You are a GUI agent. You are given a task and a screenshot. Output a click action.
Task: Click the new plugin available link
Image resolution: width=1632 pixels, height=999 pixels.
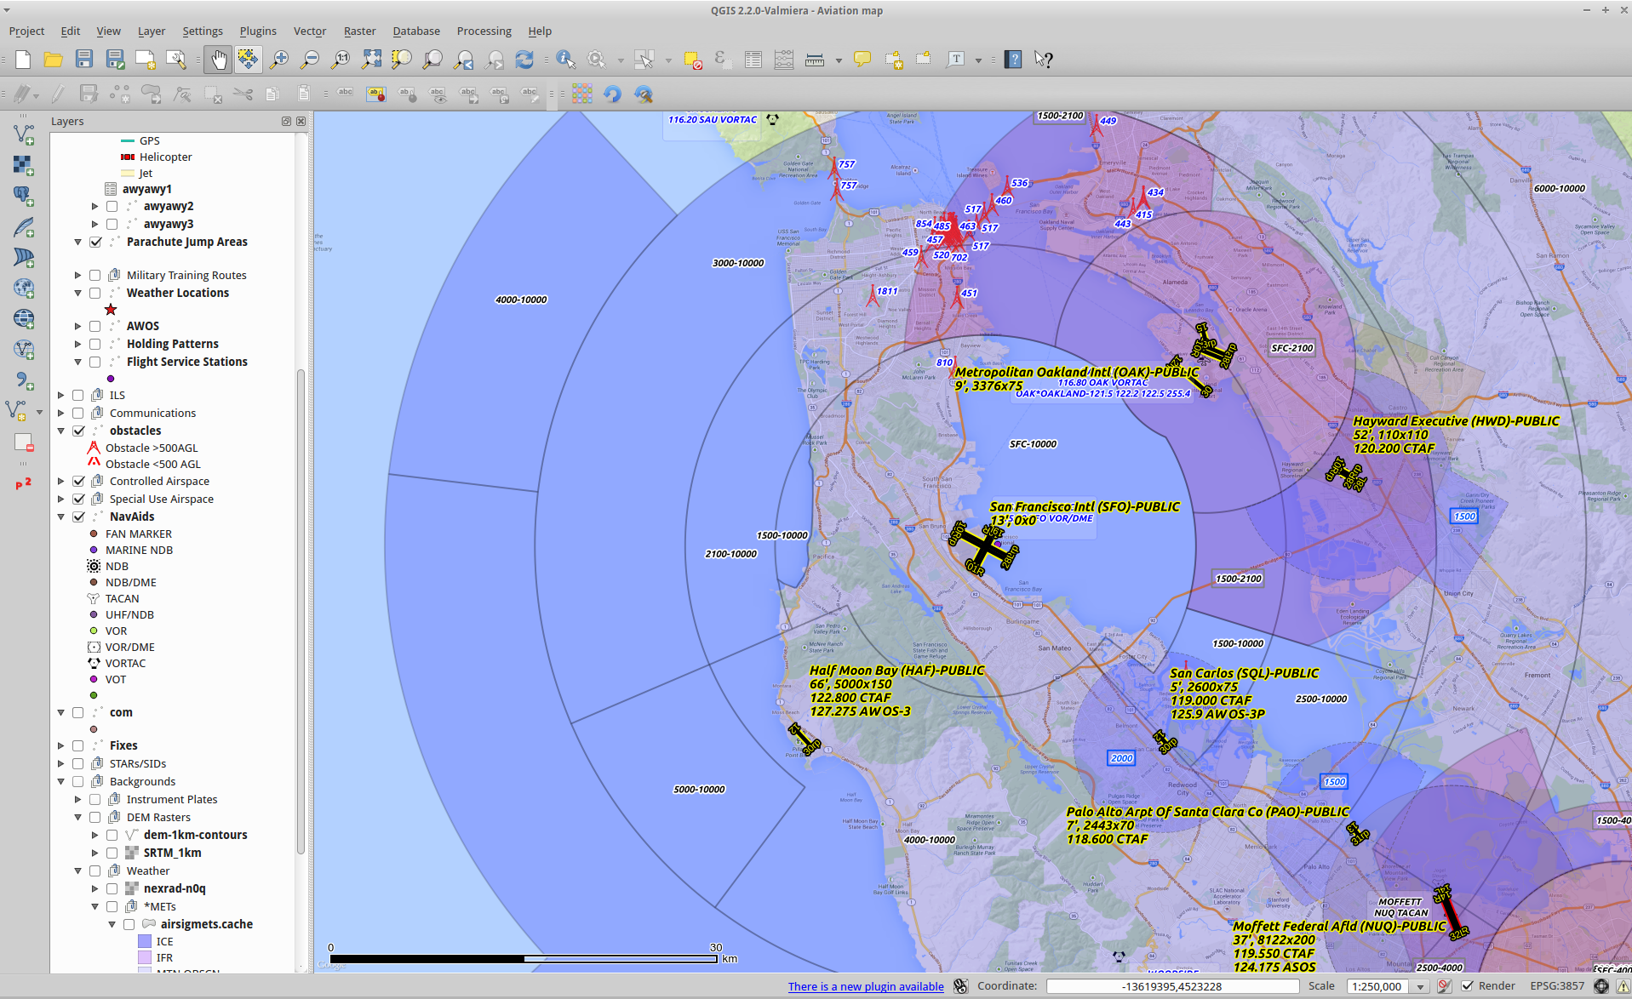point(866,986)
